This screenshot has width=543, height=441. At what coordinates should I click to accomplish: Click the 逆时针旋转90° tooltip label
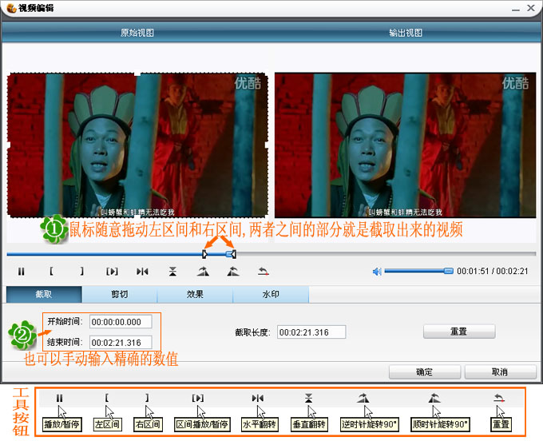[370, 424]
